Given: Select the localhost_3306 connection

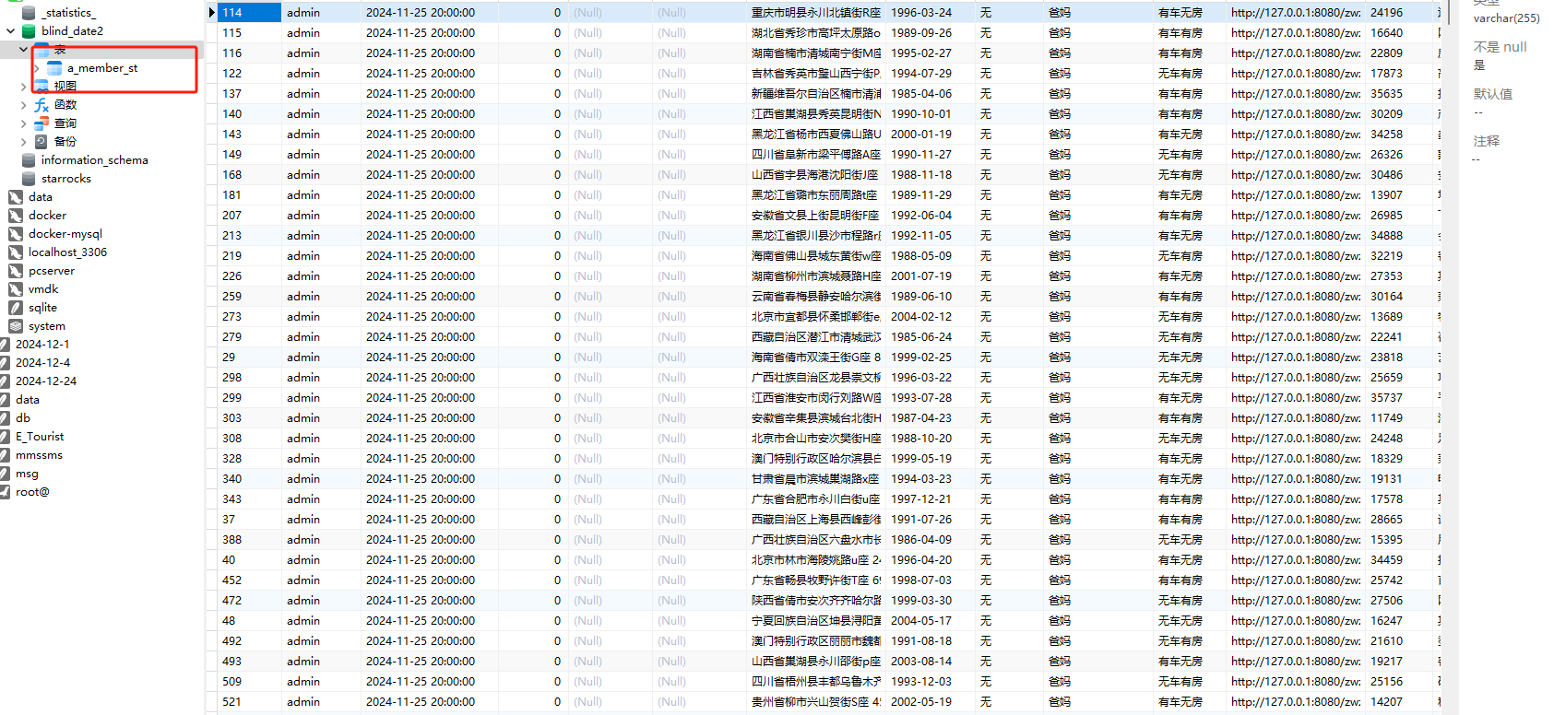Looking at the screenshot, I should [67, 252].
